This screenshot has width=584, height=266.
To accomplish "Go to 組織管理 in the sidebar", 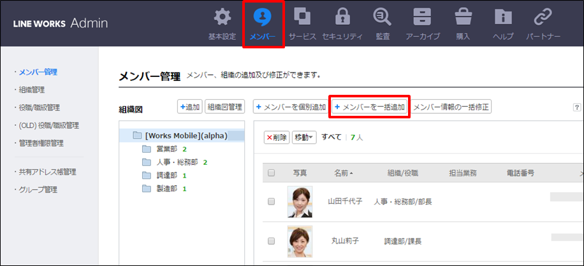I will point(31,90).
